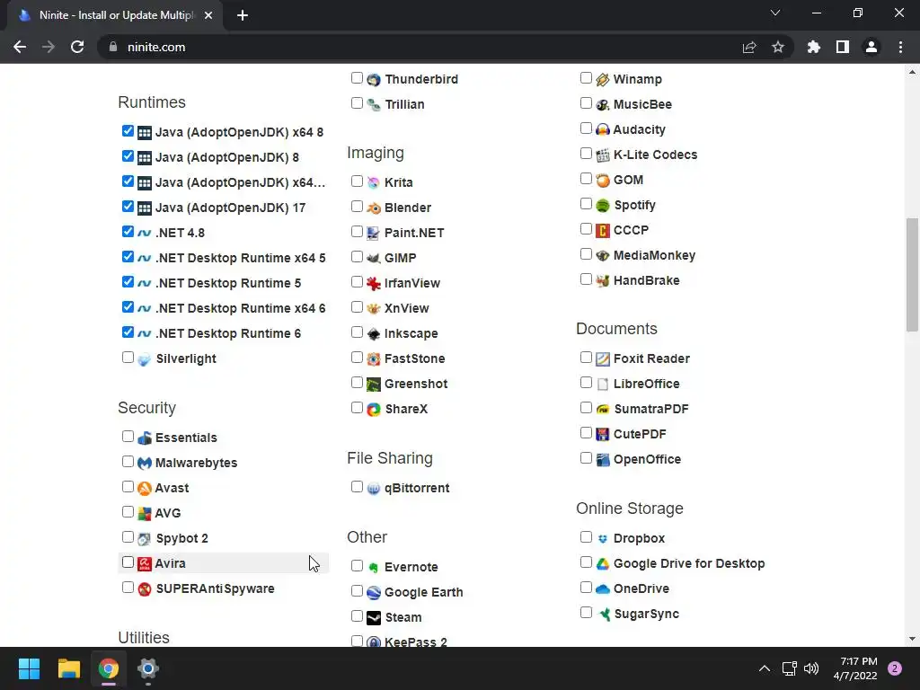Show hidden system tray icons chevron
Image resolution: width=920 pixels, height=690 pixels.
point(764,668)
